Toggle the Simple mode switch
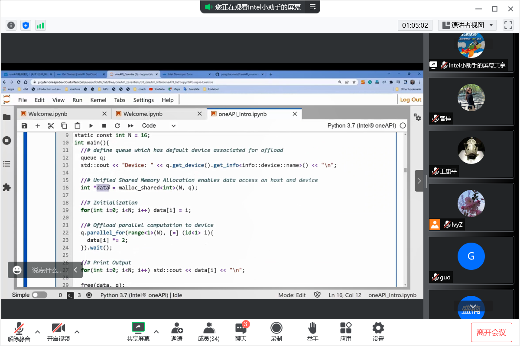520x346 pixels. (x=39, y=295)
